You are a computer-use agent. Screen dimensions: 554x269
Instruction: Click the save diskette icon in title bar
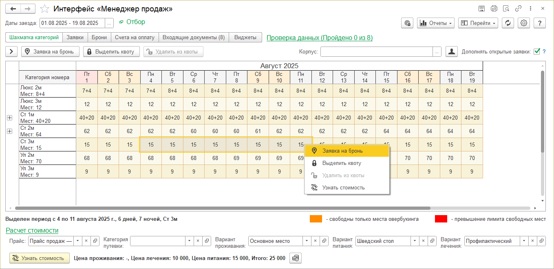coord(481,9)
